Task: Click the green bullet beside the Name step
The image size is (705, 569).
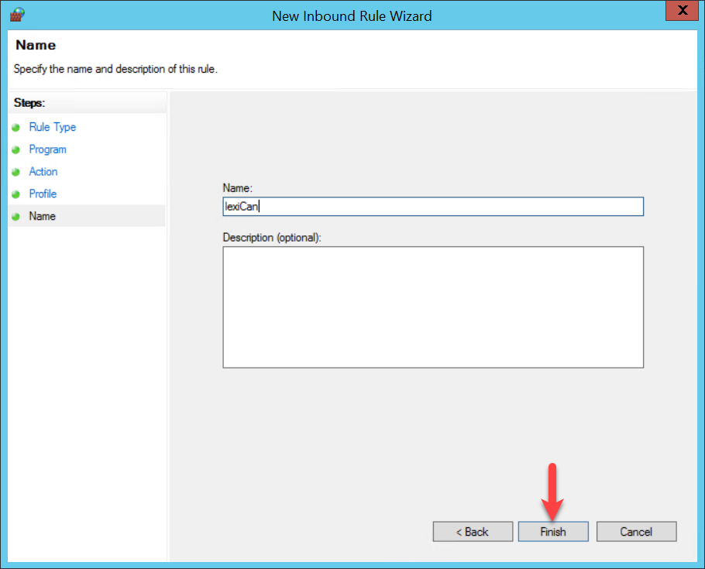Action: tap(15, 217)
